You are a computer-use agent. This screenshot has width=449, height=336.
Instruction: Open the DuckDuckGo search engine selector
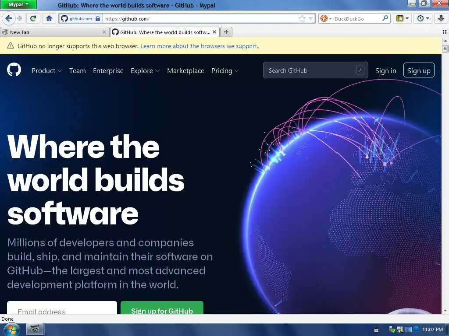[326, 18]
